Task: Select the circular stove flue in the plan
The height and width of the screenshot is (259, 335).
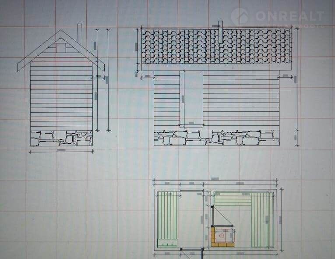Action: click(222, 235)
